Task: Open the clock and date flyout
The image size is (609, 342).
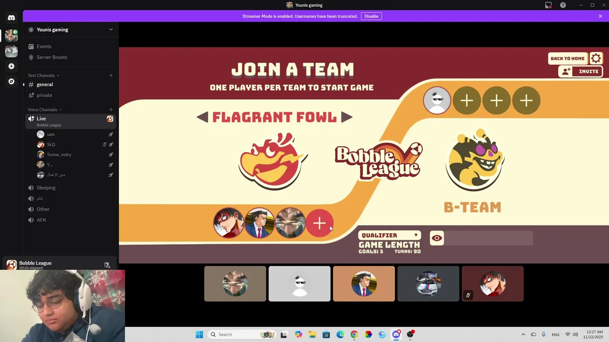Action: 594,334
